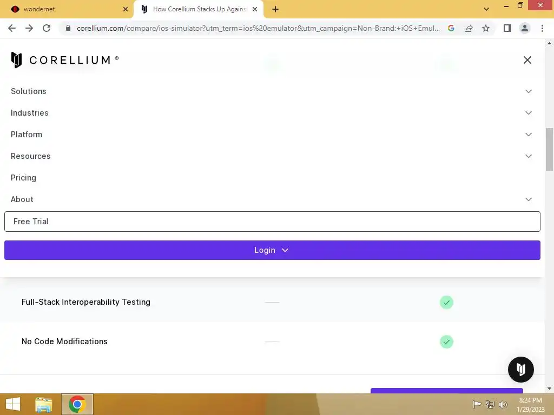Close the Corellium navigation menu
This screenshot has height=415, width=554.
(527, 60)
